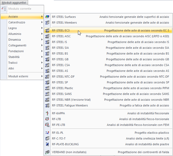Screen dimensions: 173x156
Task: Choose RF-STEEL Members entry
Action: [108, 23]
